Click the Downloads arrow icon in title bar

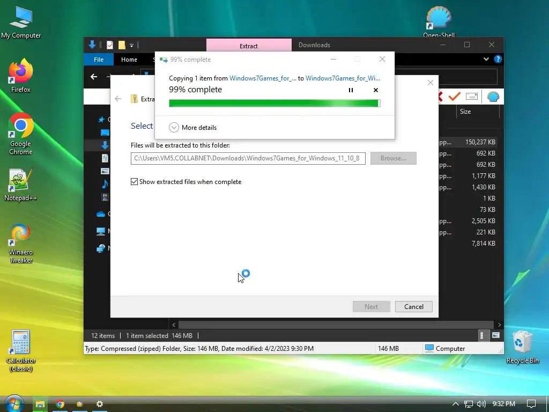[x=92, y=45]
